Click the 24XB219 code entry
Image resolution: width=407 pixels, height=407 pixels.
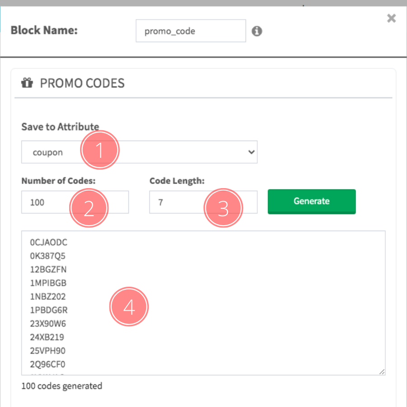(47, 337)
